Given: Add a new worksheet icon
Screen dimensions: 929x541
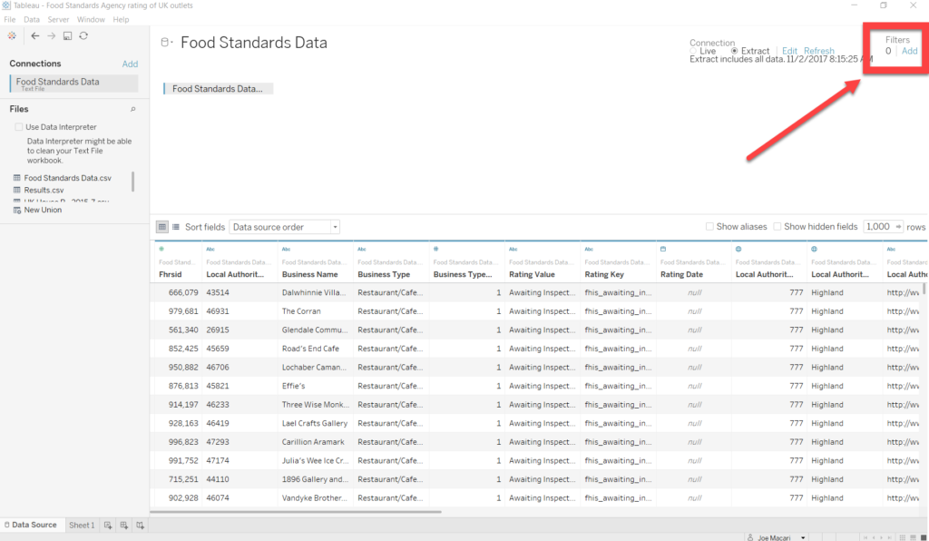Looking at the screenshot, I should pyautogui.click(x=108, y=525).
